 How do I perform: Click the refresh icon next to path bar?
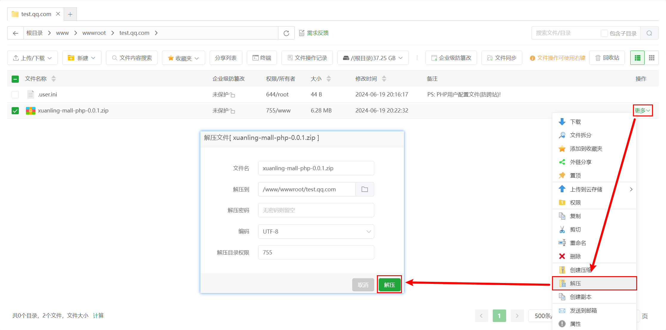[286, 33]
